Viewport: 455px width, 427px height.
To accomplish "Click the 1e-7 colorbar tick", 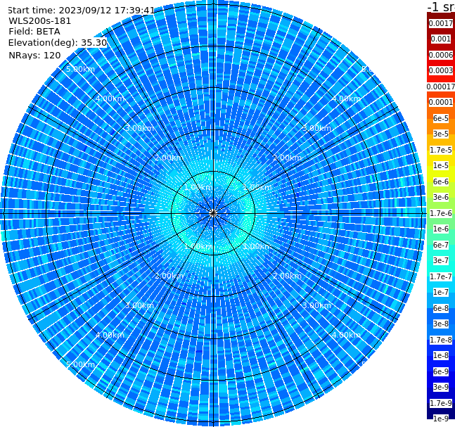I will [441, 292].
